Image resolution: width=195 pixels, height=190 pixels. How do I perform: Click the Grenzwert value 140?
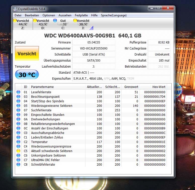coord(135,106)
